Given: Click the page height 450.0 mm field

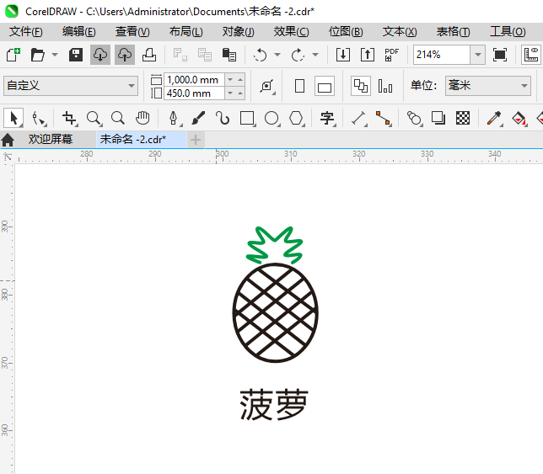Looking at the screenshot, I should click(x=194, y=93).
